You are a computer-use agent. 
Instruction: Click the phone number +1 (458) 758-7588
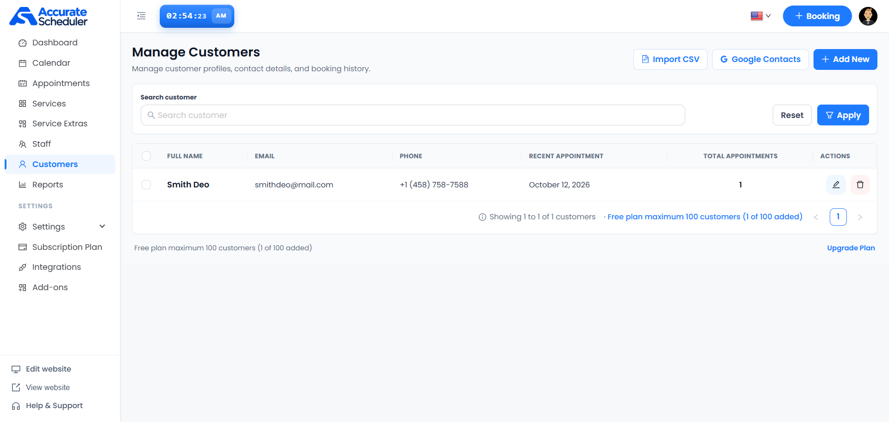click(x=434, y=185)
